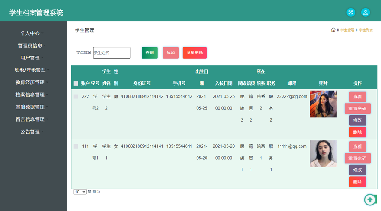Click 重置密码 for account 222
The width and height of the screenshot is (381, 211).
pos(357,109)
